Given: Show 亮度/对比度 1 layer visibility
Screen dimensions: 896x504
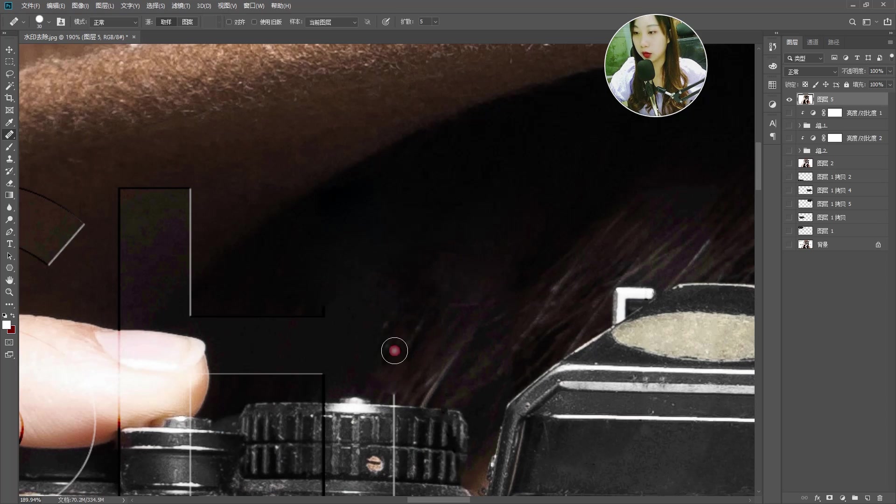Looking at the screenshot, I should [789, 113].
